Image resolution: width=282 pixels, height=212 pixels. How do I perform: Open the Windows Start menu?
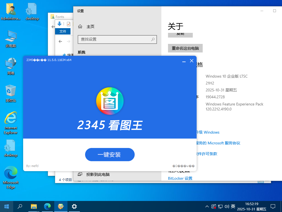(6, 206)
